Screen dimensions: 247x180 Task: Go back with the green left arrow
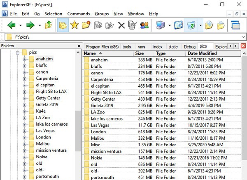pyautogui.click(x=12, y=25)
